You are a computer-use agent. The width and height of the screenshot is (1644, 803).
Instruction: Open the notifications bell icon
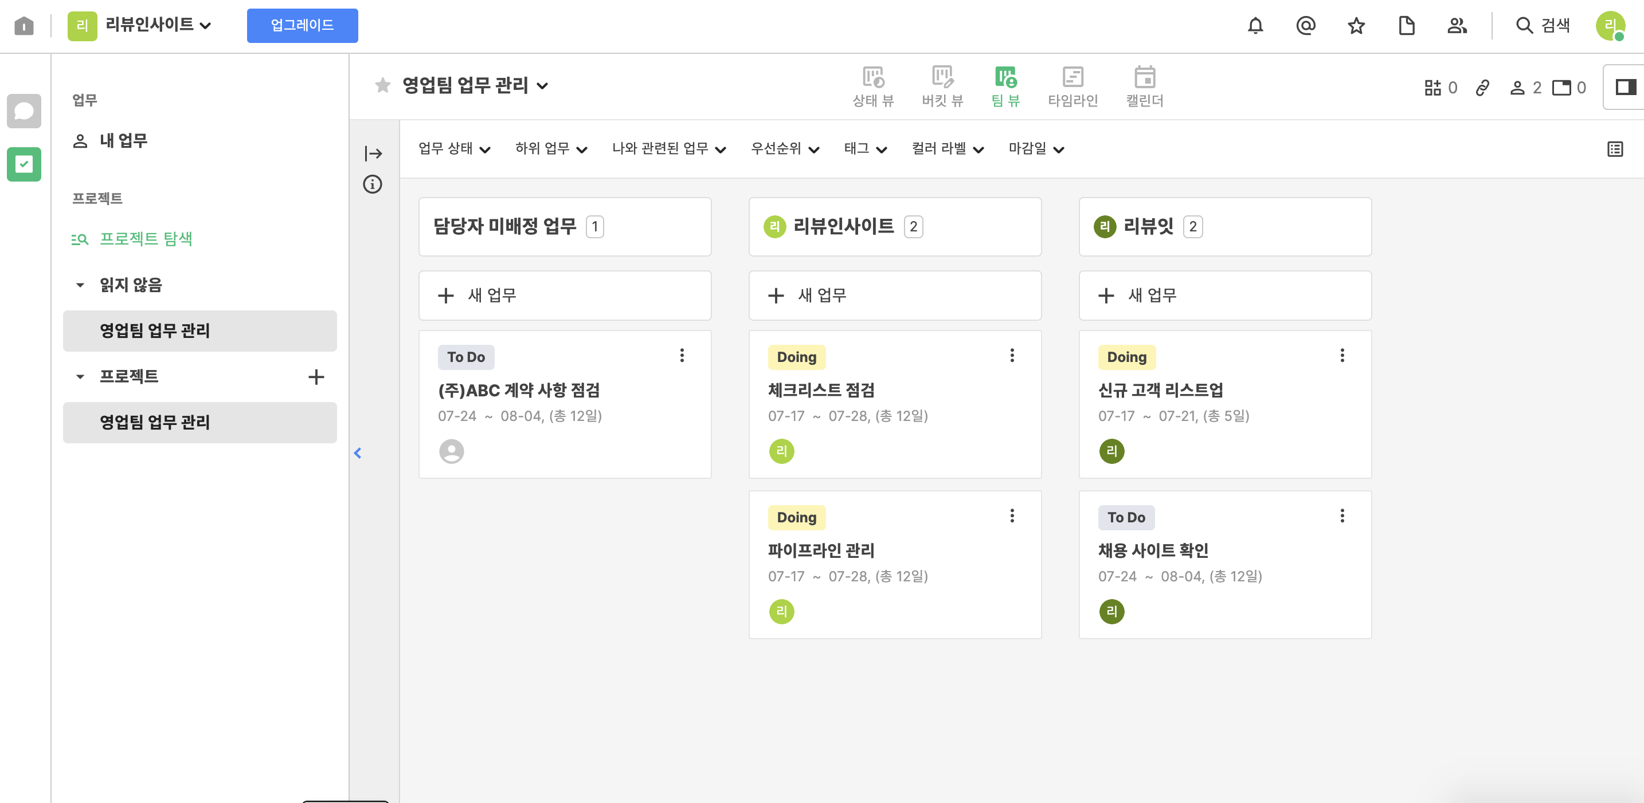(1255, 26)
